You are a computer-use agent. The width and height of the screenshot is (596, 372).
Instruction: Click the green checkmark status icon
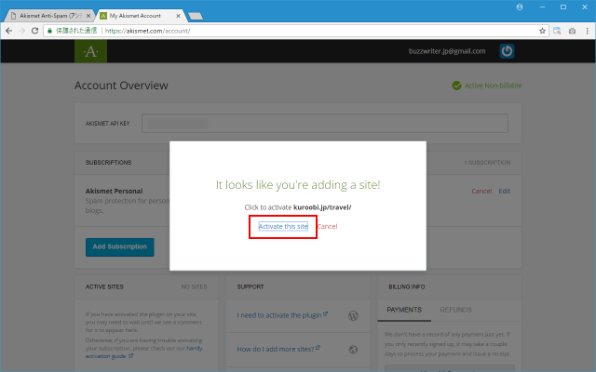click(456, 86)
